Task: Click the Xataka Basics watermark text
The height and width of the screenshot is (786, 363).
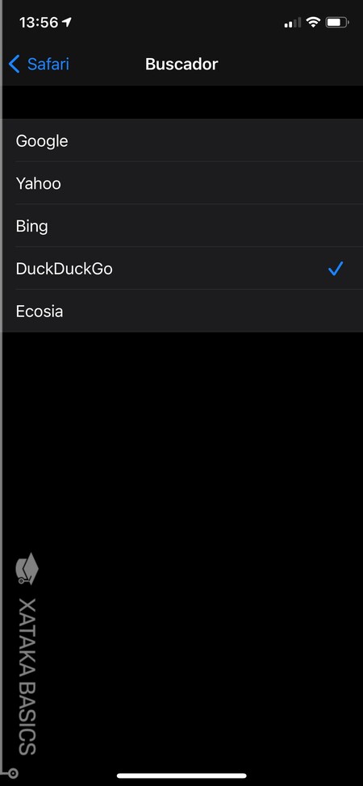Action: click(27, 676)
